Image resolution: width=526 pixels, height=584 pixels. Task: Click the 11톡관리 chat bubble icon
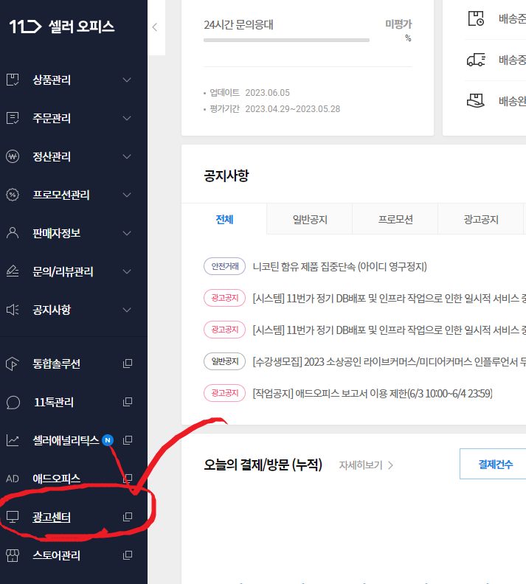click(x=13, y=403)
